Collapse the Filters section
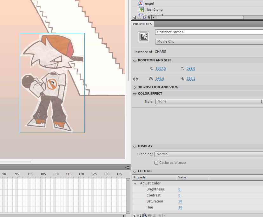The width and height of the screenshot is (263, 217). pyautogui.click(x=135, y=171)
